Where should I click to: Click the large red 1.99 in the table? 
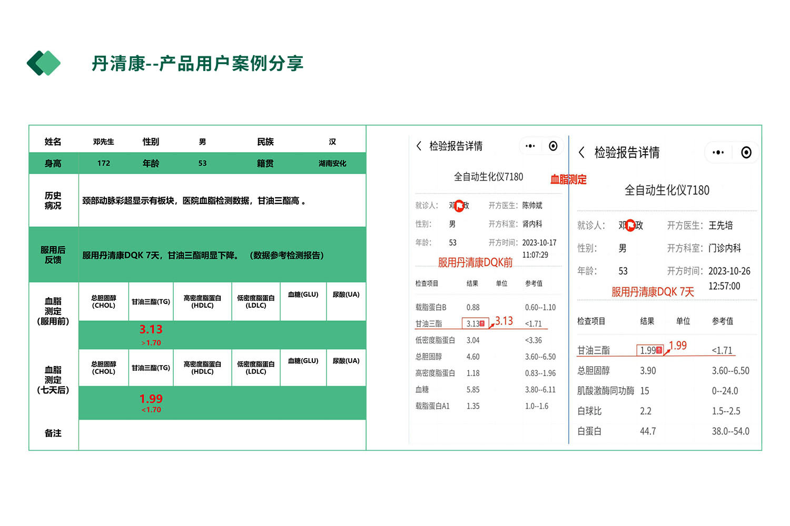pyautogui.click(x=151, y=399)
